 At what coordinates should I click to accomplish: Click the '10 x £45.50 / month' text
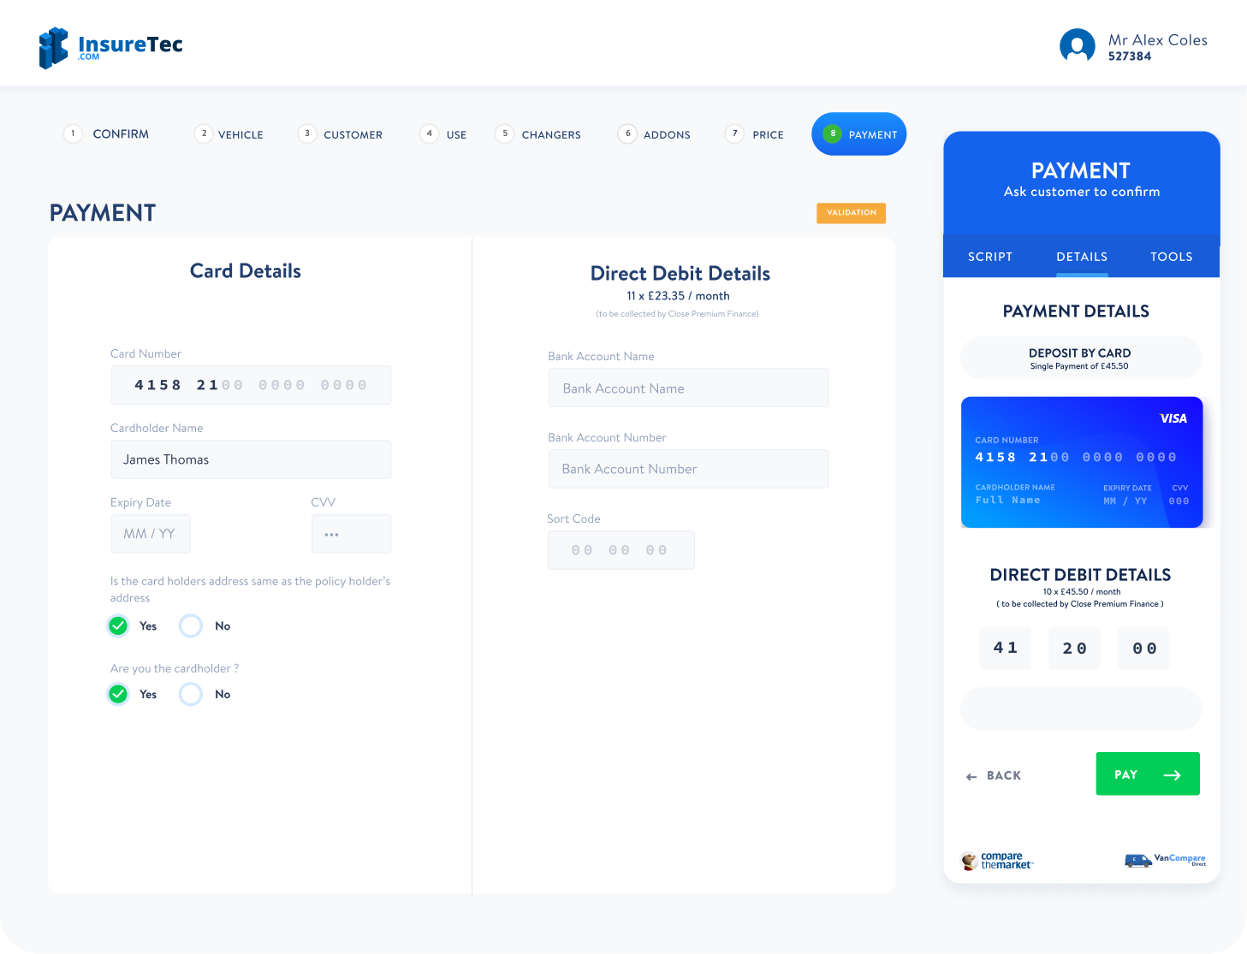point(1081,592)
